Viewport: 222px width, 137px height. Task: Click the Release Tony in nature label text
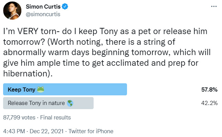coord(36,103)
